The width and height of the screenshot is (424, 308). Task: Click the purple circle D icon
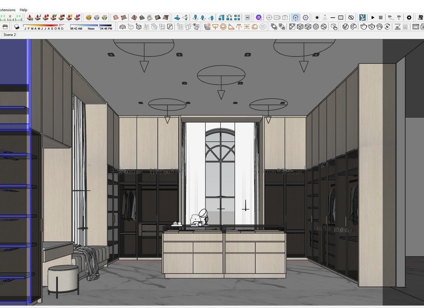(x=259, y=18)
